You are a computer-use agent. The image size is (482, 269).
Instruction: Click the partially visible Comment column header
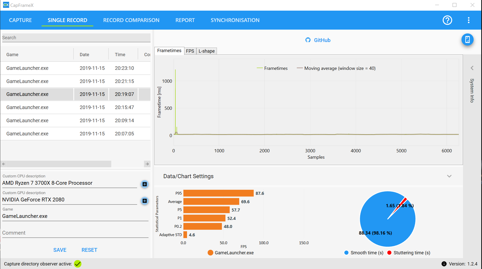pyautogui.click(x=145, y=55)
